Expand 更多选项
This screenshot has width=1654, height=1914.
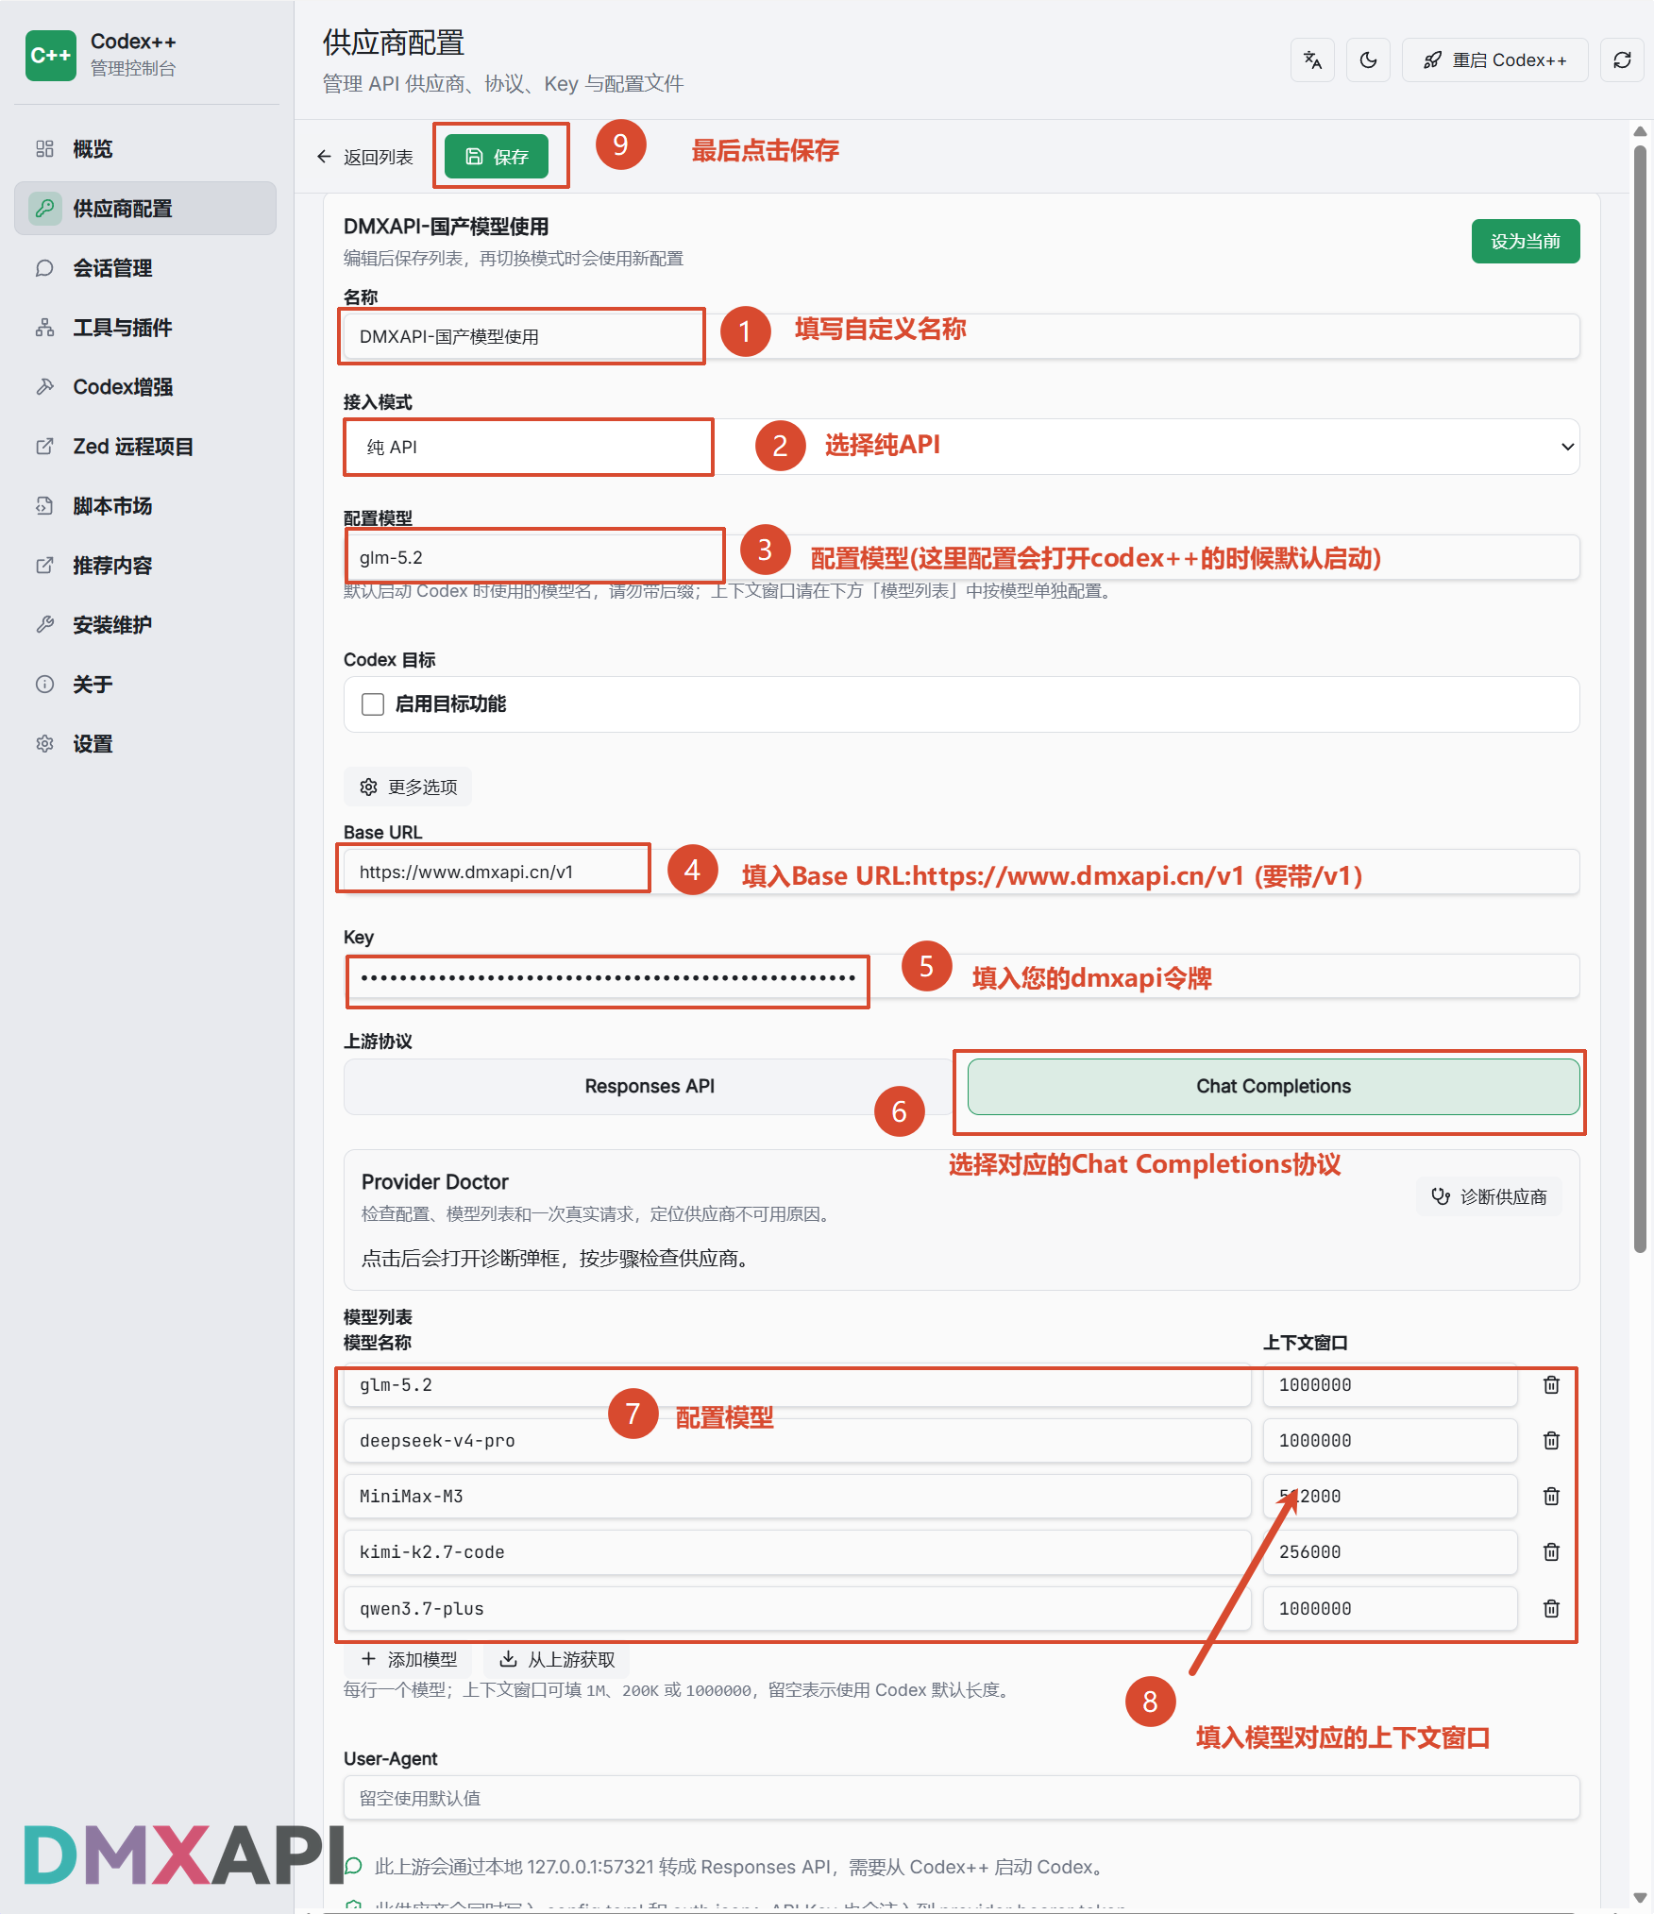408,788
